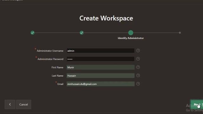Open help for Administrator Username field

click(x=138, y=51)
